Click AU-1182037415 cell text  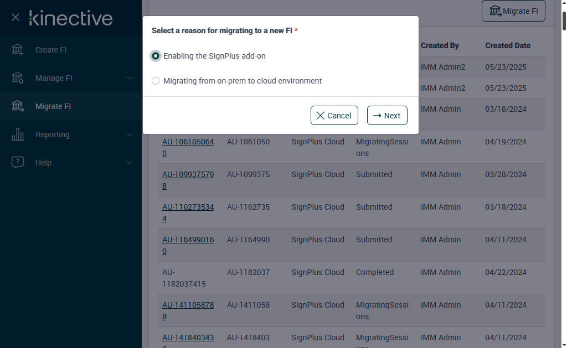pos(184,278)
